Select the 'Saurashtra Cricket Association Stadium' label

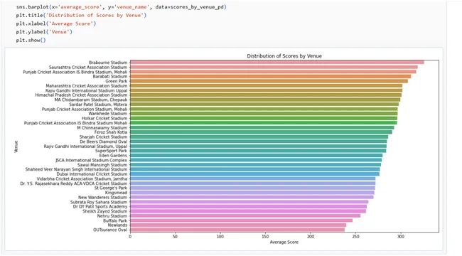click(x=88, y=68)
